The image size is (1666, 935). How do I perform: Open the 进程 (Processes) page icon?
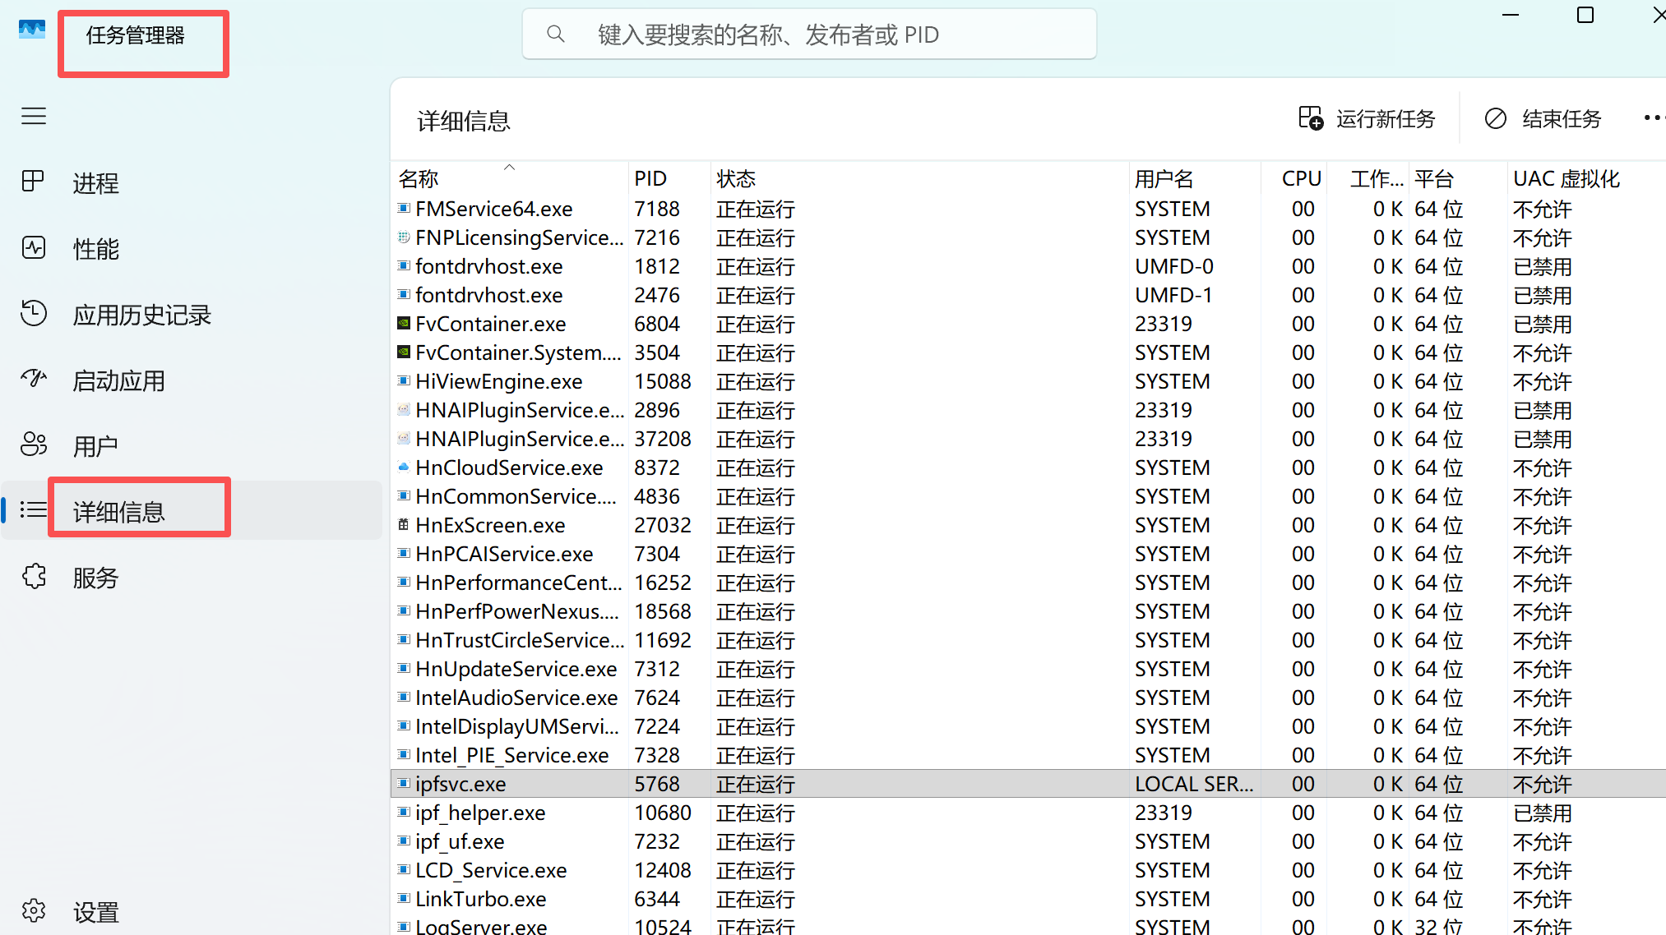click(34, 182)
